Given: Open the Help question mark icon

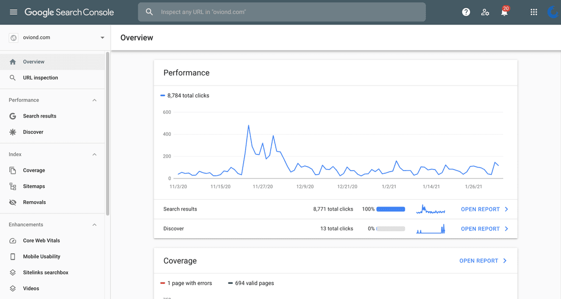Looking at the screenshot, I should (466, 12).
